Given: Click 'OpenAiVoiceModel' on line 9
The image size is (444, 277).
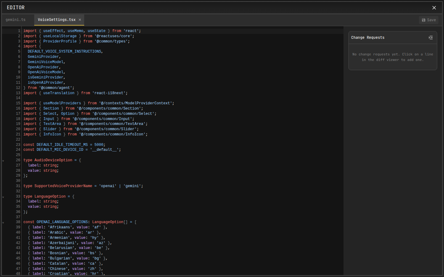Looking at the screenshot, I should point(46,72).
